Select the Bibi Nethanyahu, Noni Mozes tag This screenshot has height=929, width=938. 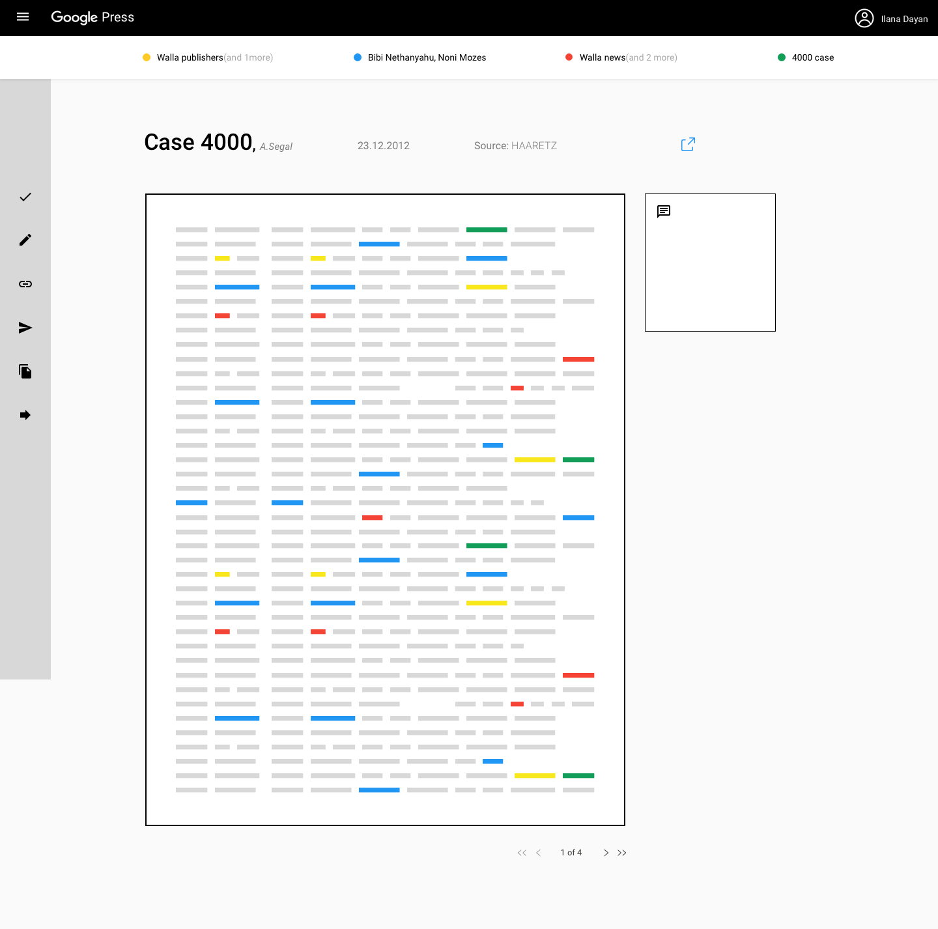(x=420, y=57)
